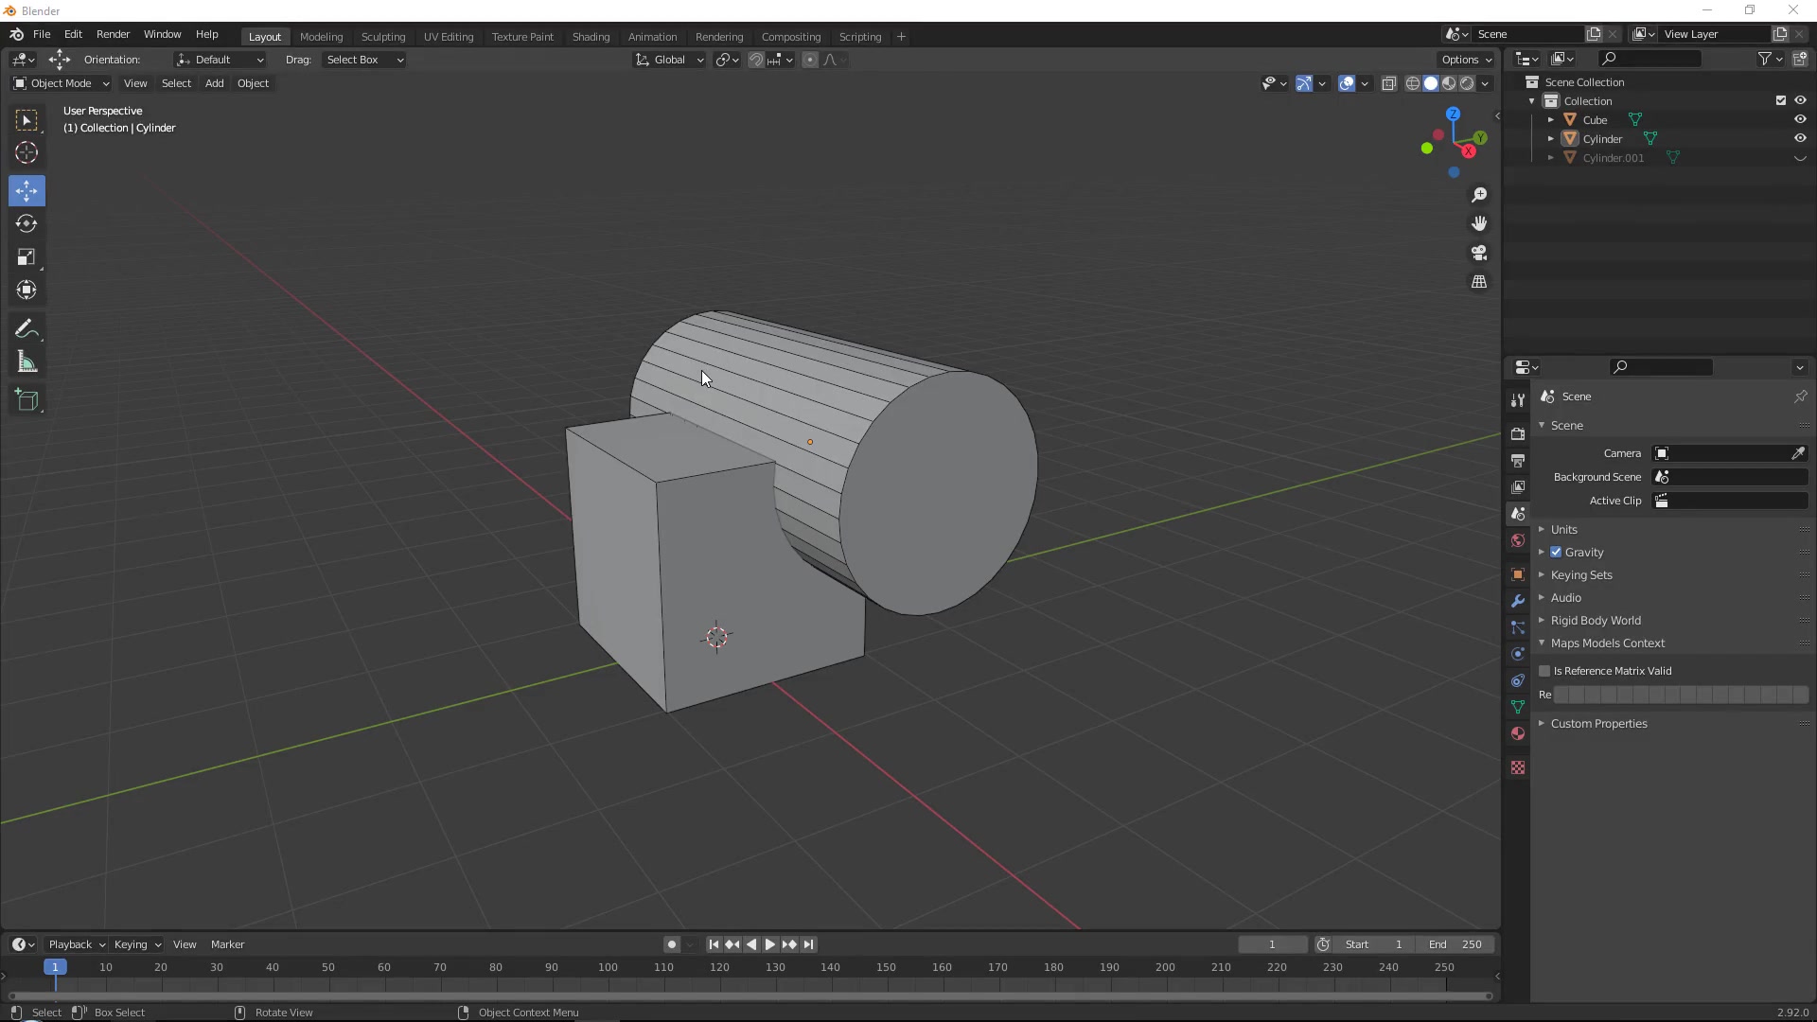Image resolution: width=1817 pixels, height=1022 pixels.
Task: Pick the Annotate pencil tool
Action: pos(26,329)
